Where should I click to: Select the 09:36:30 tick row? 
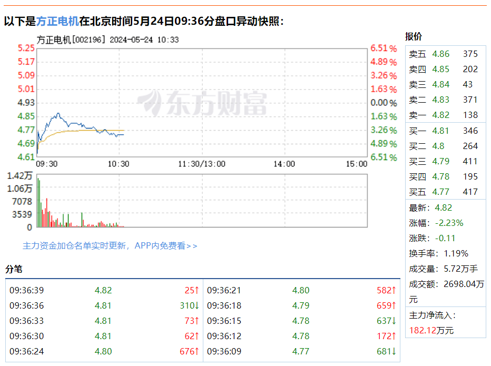[104, 337]
